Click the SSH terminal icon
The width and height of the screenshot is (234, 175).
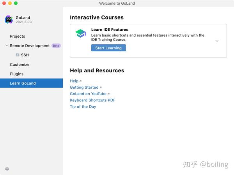click(18, 55)
